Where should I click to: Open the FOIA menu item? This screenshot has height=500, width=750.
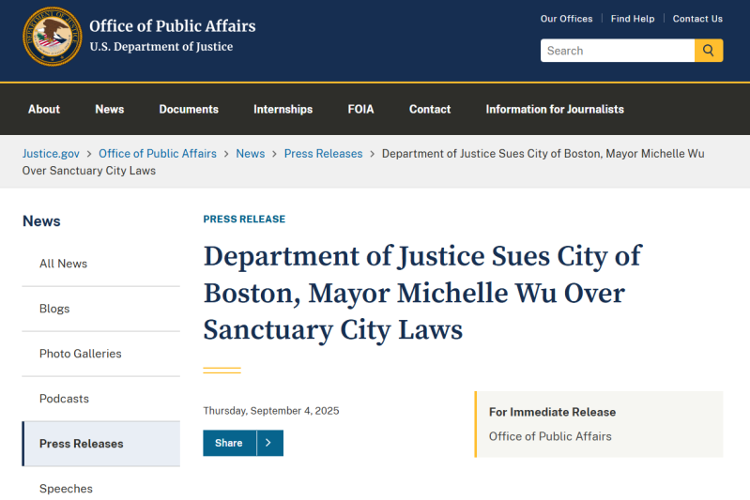point(360,109)
